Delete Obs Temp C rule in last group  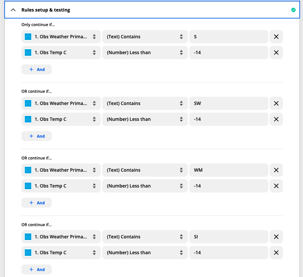pos(276,253)
